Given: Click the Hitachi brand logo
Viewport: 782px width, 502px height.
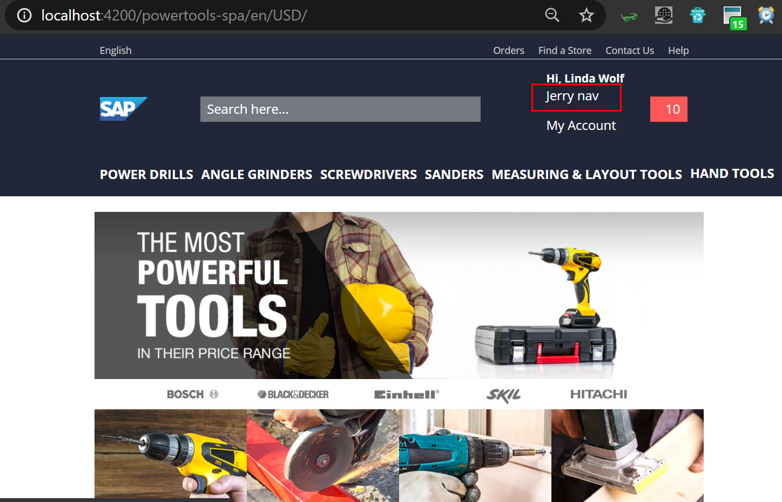Looking at the screenshot, I should (x=598, y=394).
